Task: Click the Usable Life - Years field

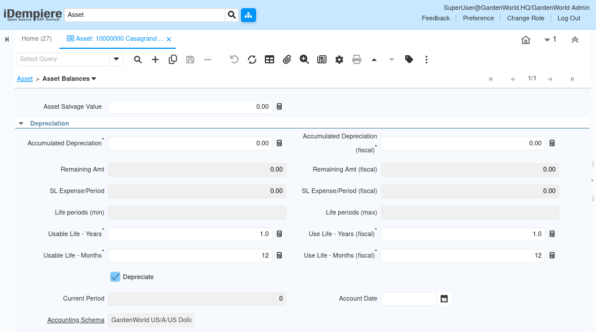Action: point(189,234)
